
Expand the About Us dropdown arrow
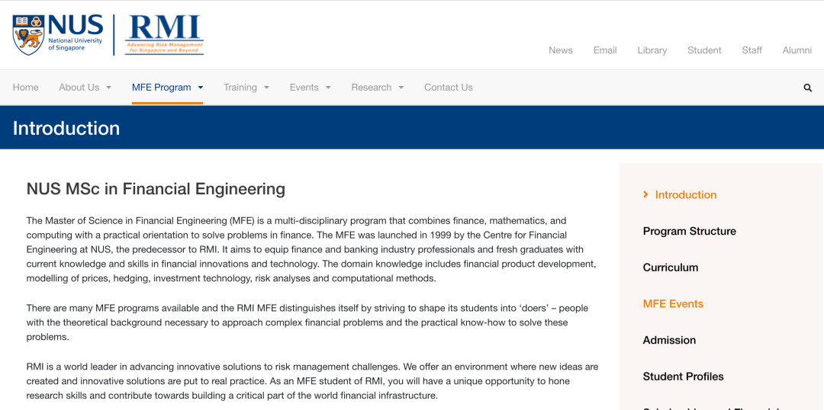pos(109,88)
